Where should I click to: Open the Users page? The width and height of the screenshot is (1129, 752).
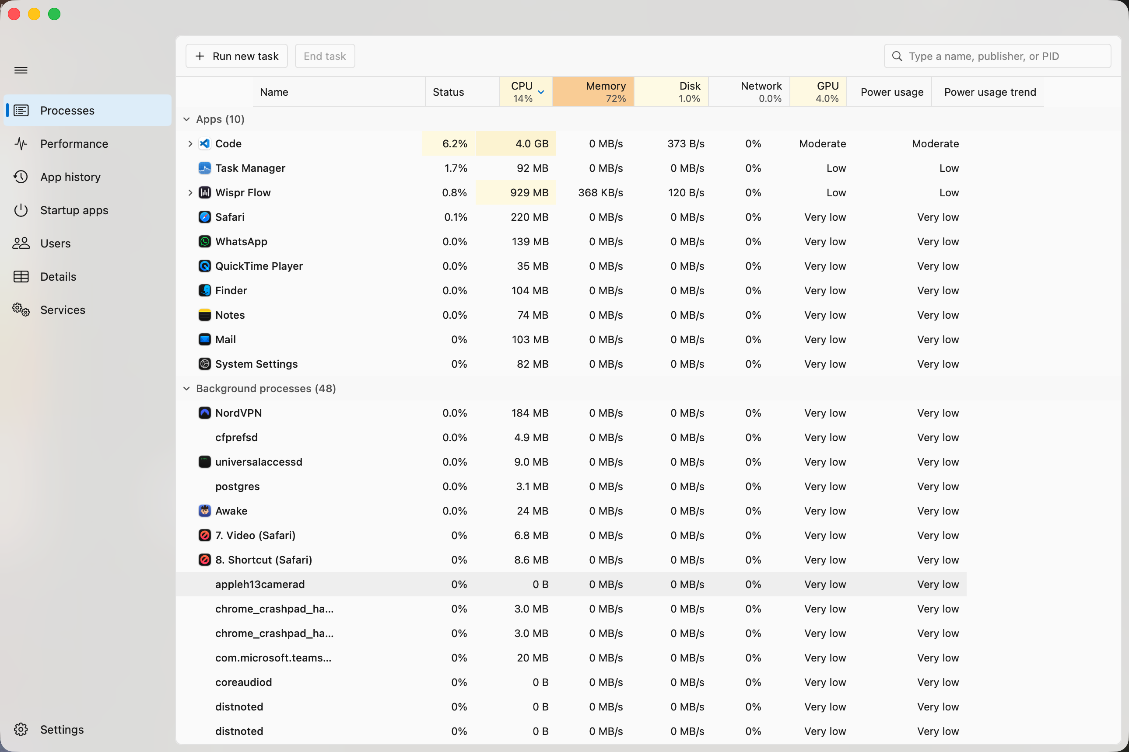click(88, 243)
